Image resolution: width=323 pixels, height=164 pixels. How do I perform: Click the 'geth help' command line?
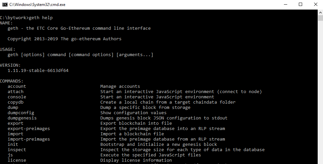pyautogui.click(x=27, y=17)
